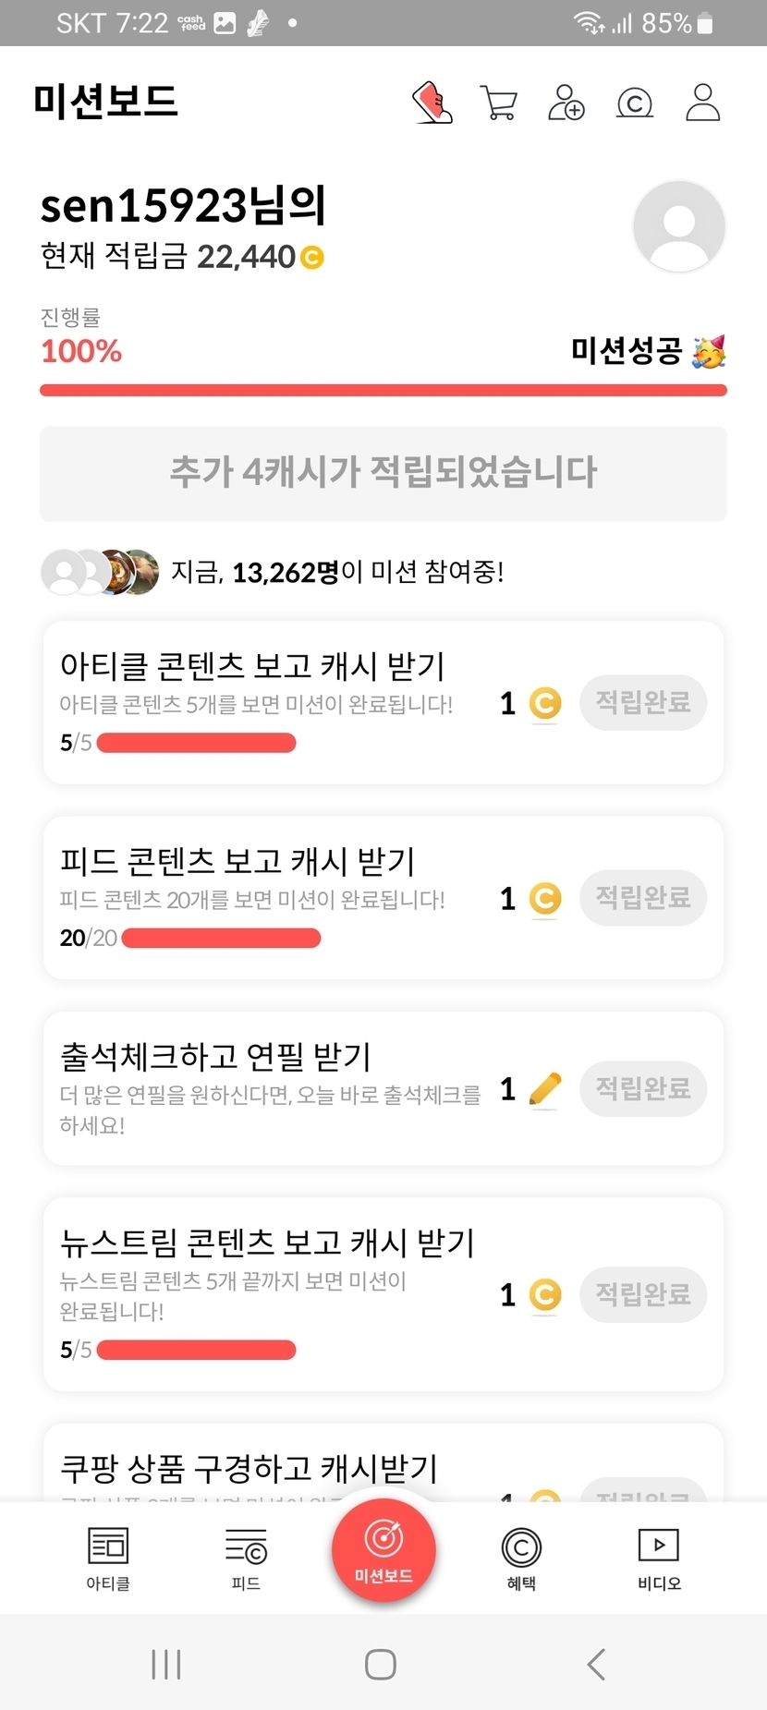The image size is (767, 1710).
Task: Tap 적립완료 for 뉴스트림 콘텐츠 mission
Action: pyautogui.click(x=643, y=1295)
